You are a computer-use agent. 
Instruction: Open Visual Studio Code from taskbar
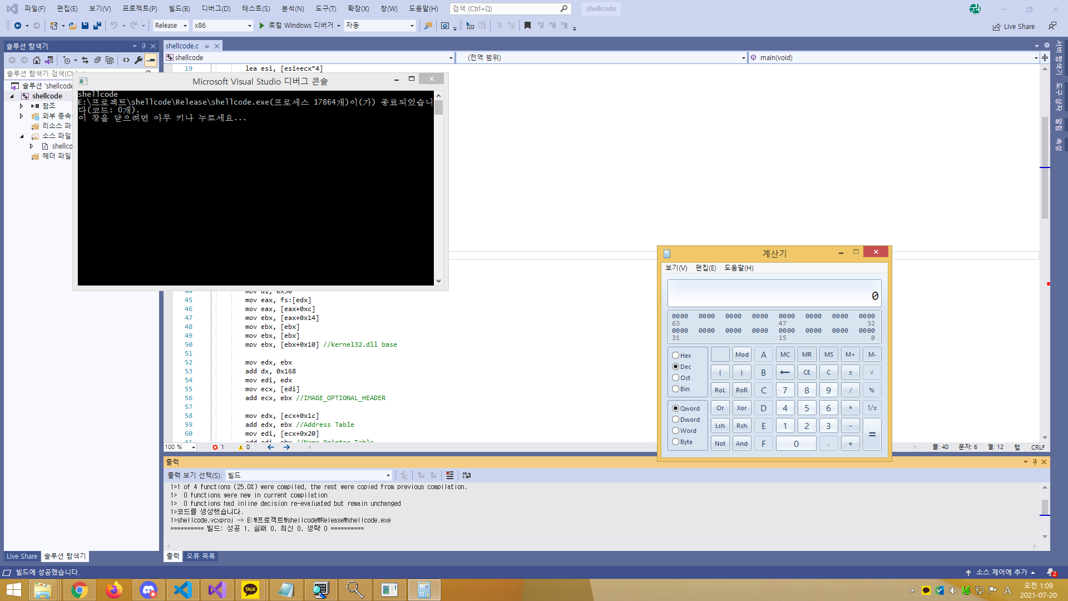[x=182, y=590]
